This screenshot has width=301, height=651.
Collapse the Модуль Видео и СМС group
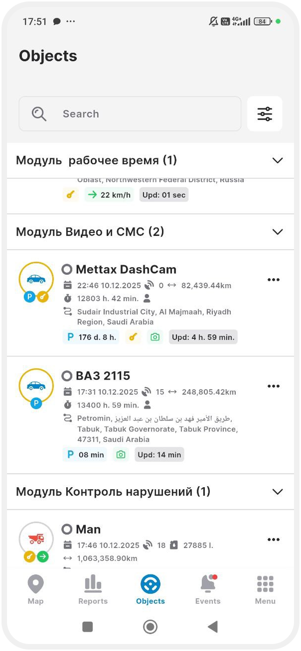click(278, 232)
